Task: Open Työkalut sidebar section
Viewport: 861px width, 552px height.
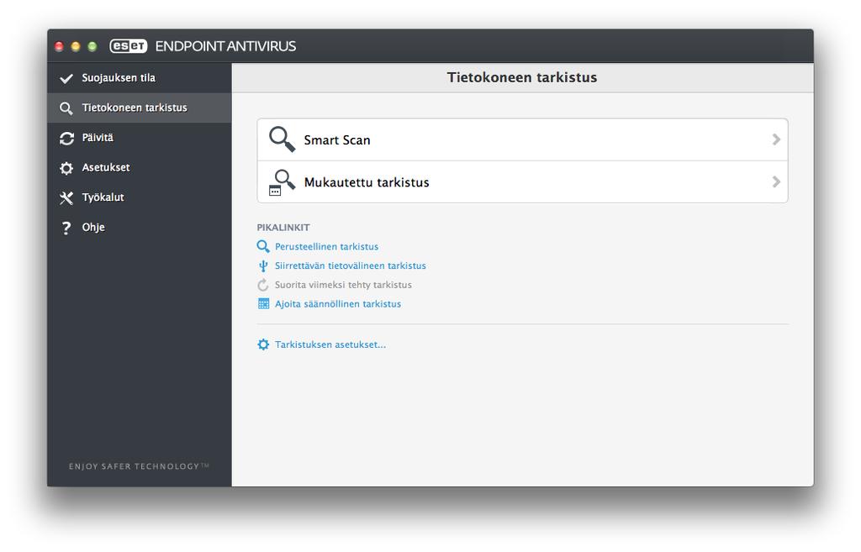Action: [x=140, y=197]
